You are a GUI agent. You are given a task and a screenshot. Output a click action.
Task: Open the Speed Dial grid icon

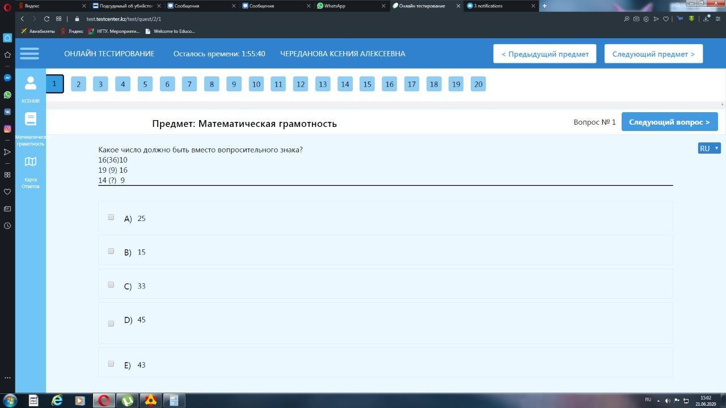tap(58, 19)
